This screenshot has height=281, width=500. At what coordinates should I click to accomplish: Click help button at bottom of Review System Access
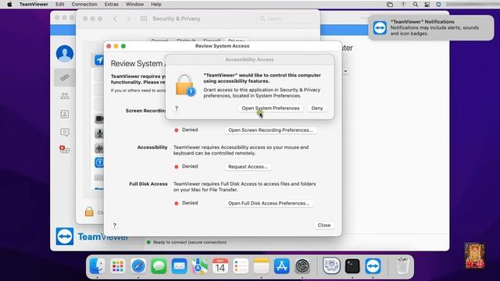115,226
